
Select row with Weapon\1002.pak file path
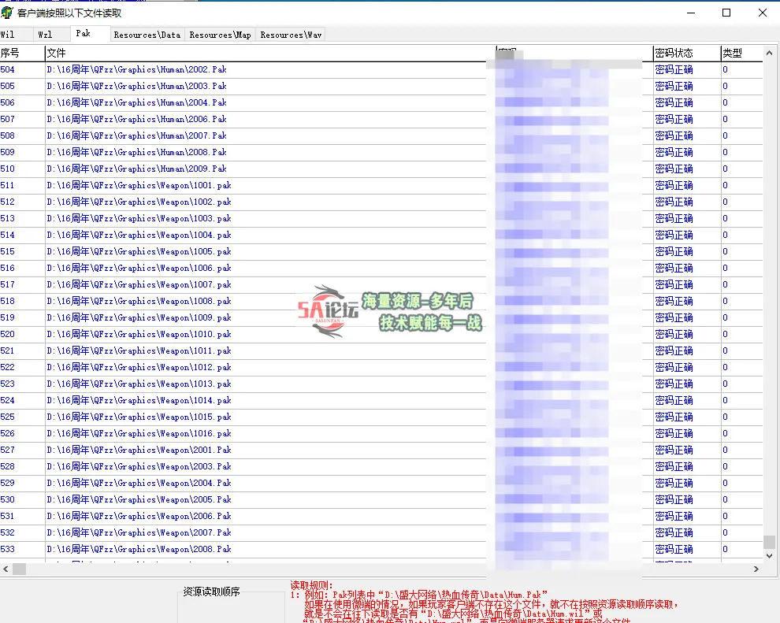[x=381, y=202]
